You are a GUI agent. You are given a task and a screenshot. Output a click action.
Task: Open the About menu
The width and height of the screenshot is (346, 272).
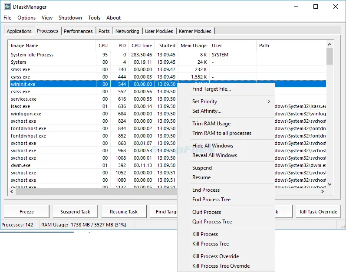coord(113,18)
